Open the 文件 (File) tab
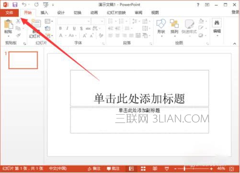 point(9,13)
